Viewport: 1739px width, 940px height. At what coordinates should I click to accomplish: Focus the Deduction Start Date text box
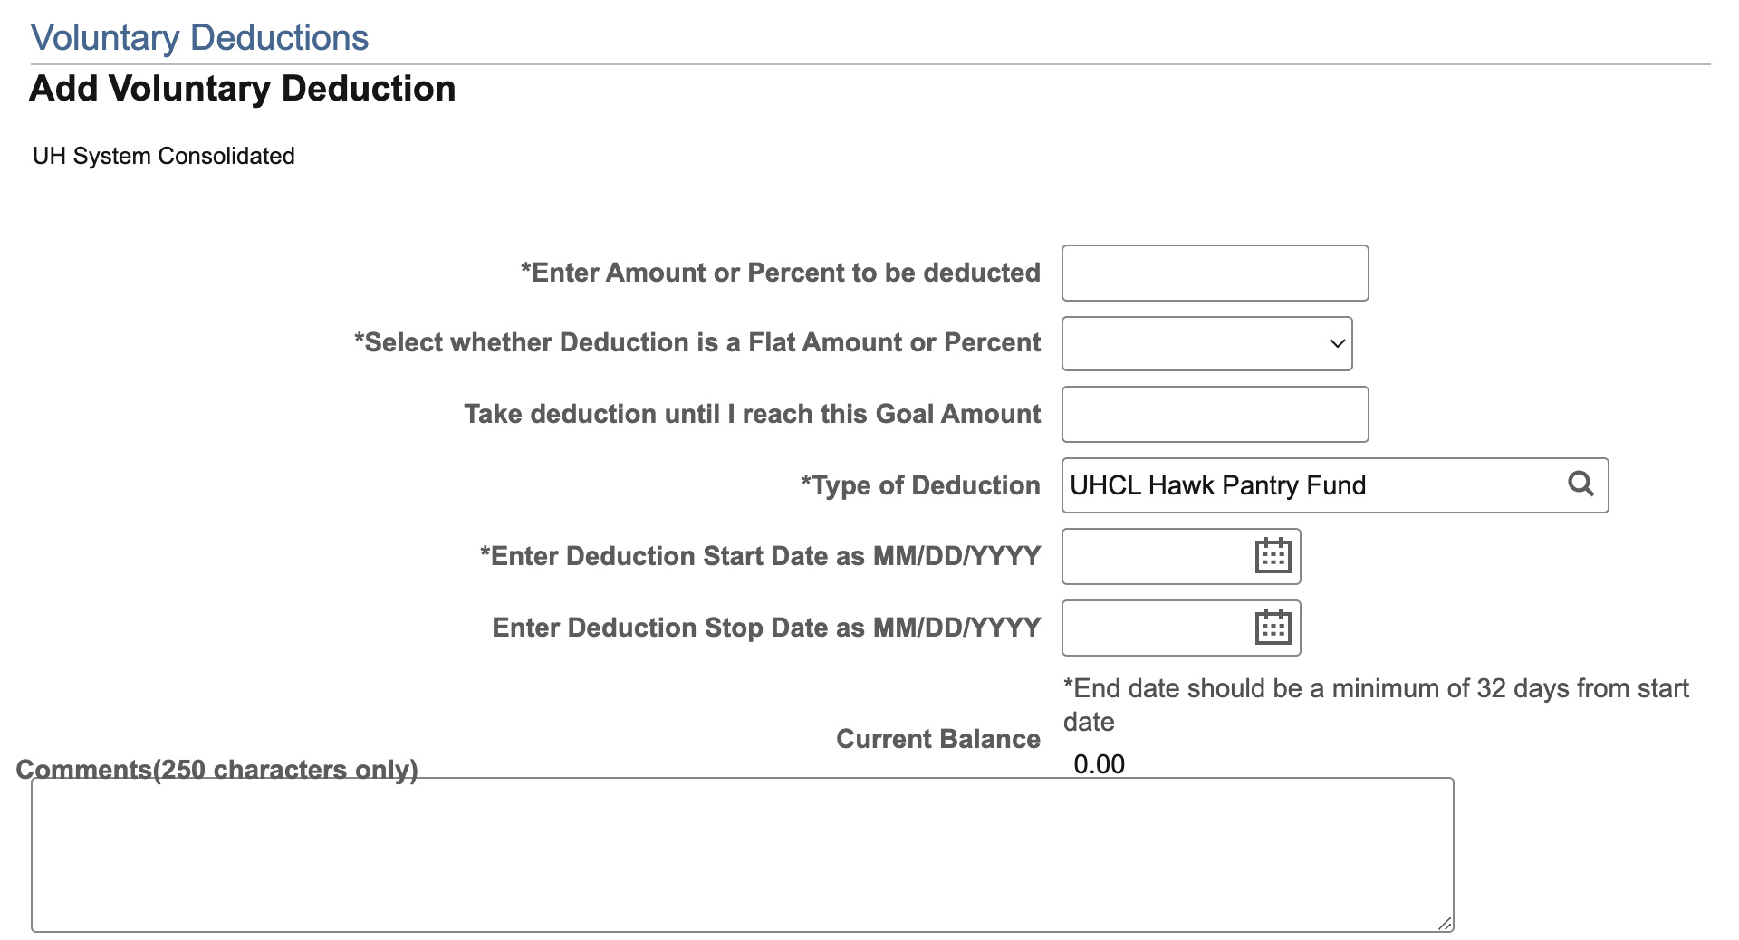click(x=1156, y=556)
